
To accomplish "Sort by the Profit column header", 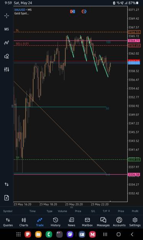I will click(135, 211).
